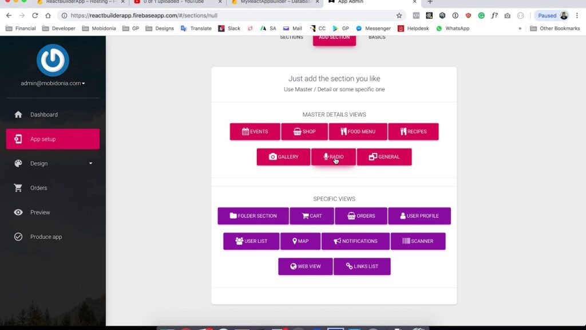Bookmark this page with the star
Viewport: 586px width, 330px height.
pyautogui.click(x=399, y=15)
